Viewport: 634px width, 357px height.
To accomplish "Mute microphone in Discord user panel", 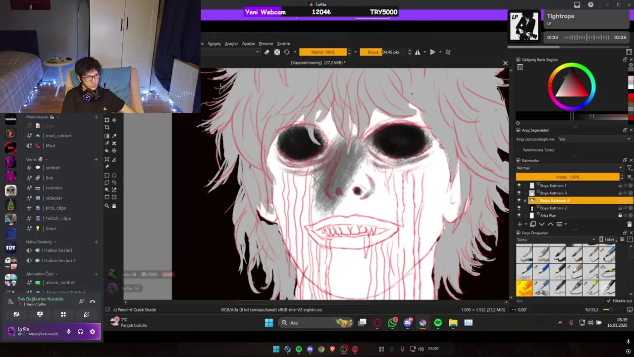I will [69, 332].
